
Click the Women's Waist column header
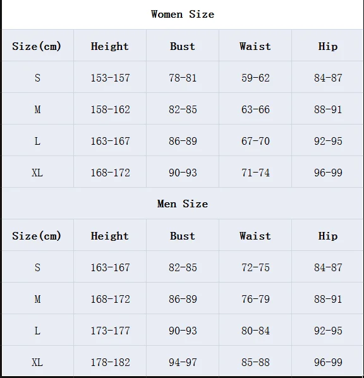255,46
